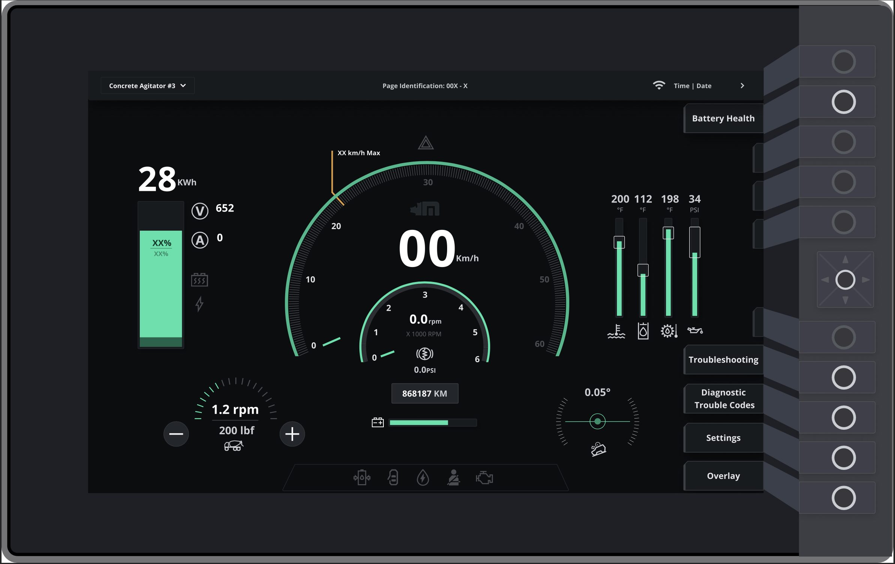Increase drum rpm with plus button
This screenshot has height=564, width=895.
292,434
